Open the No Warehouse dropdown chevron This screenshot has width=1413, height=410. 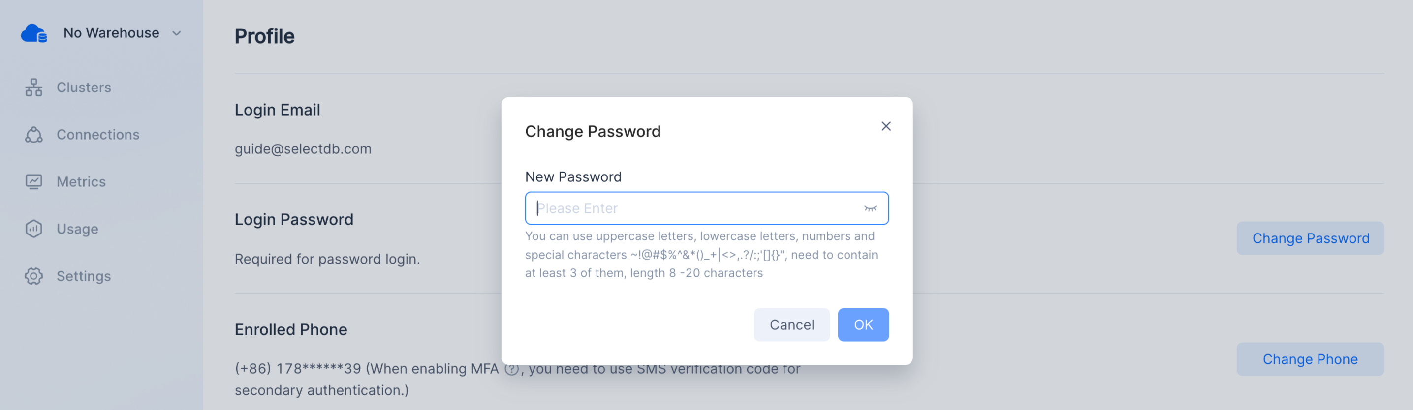(x=177, y=33)
